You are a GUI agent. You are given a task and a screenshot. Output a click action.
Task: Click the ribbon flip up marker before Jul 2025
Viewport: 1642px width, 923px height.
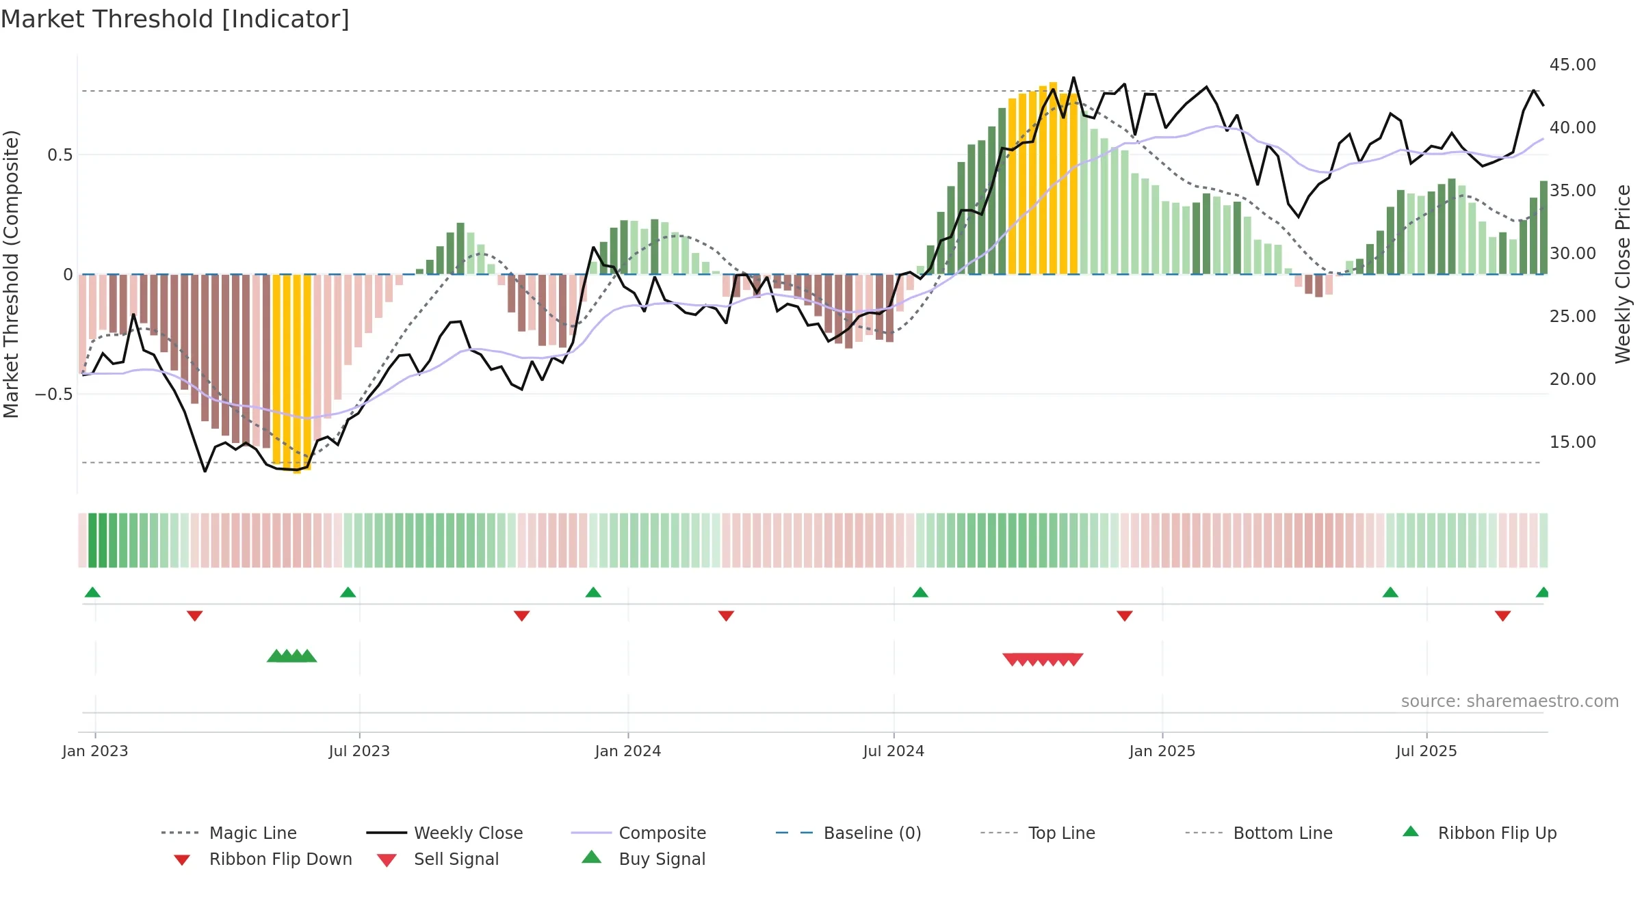click(x=1390, y=592)
